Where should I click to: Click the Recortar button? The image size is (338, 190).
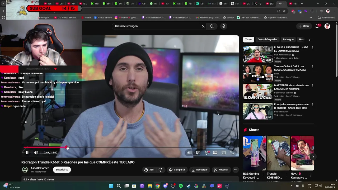(x=221, y=170)
